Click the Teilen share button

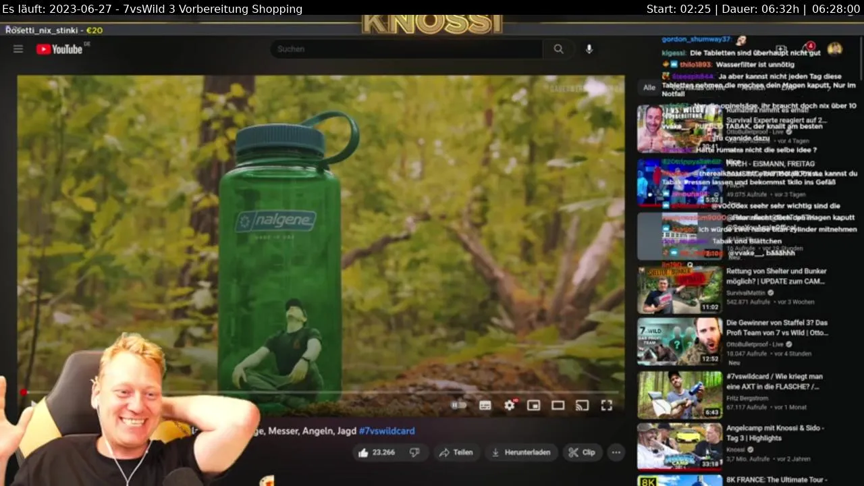point(456,452)
